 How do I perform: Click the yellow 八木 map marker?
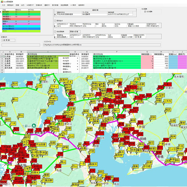click(x=13, y=123)
